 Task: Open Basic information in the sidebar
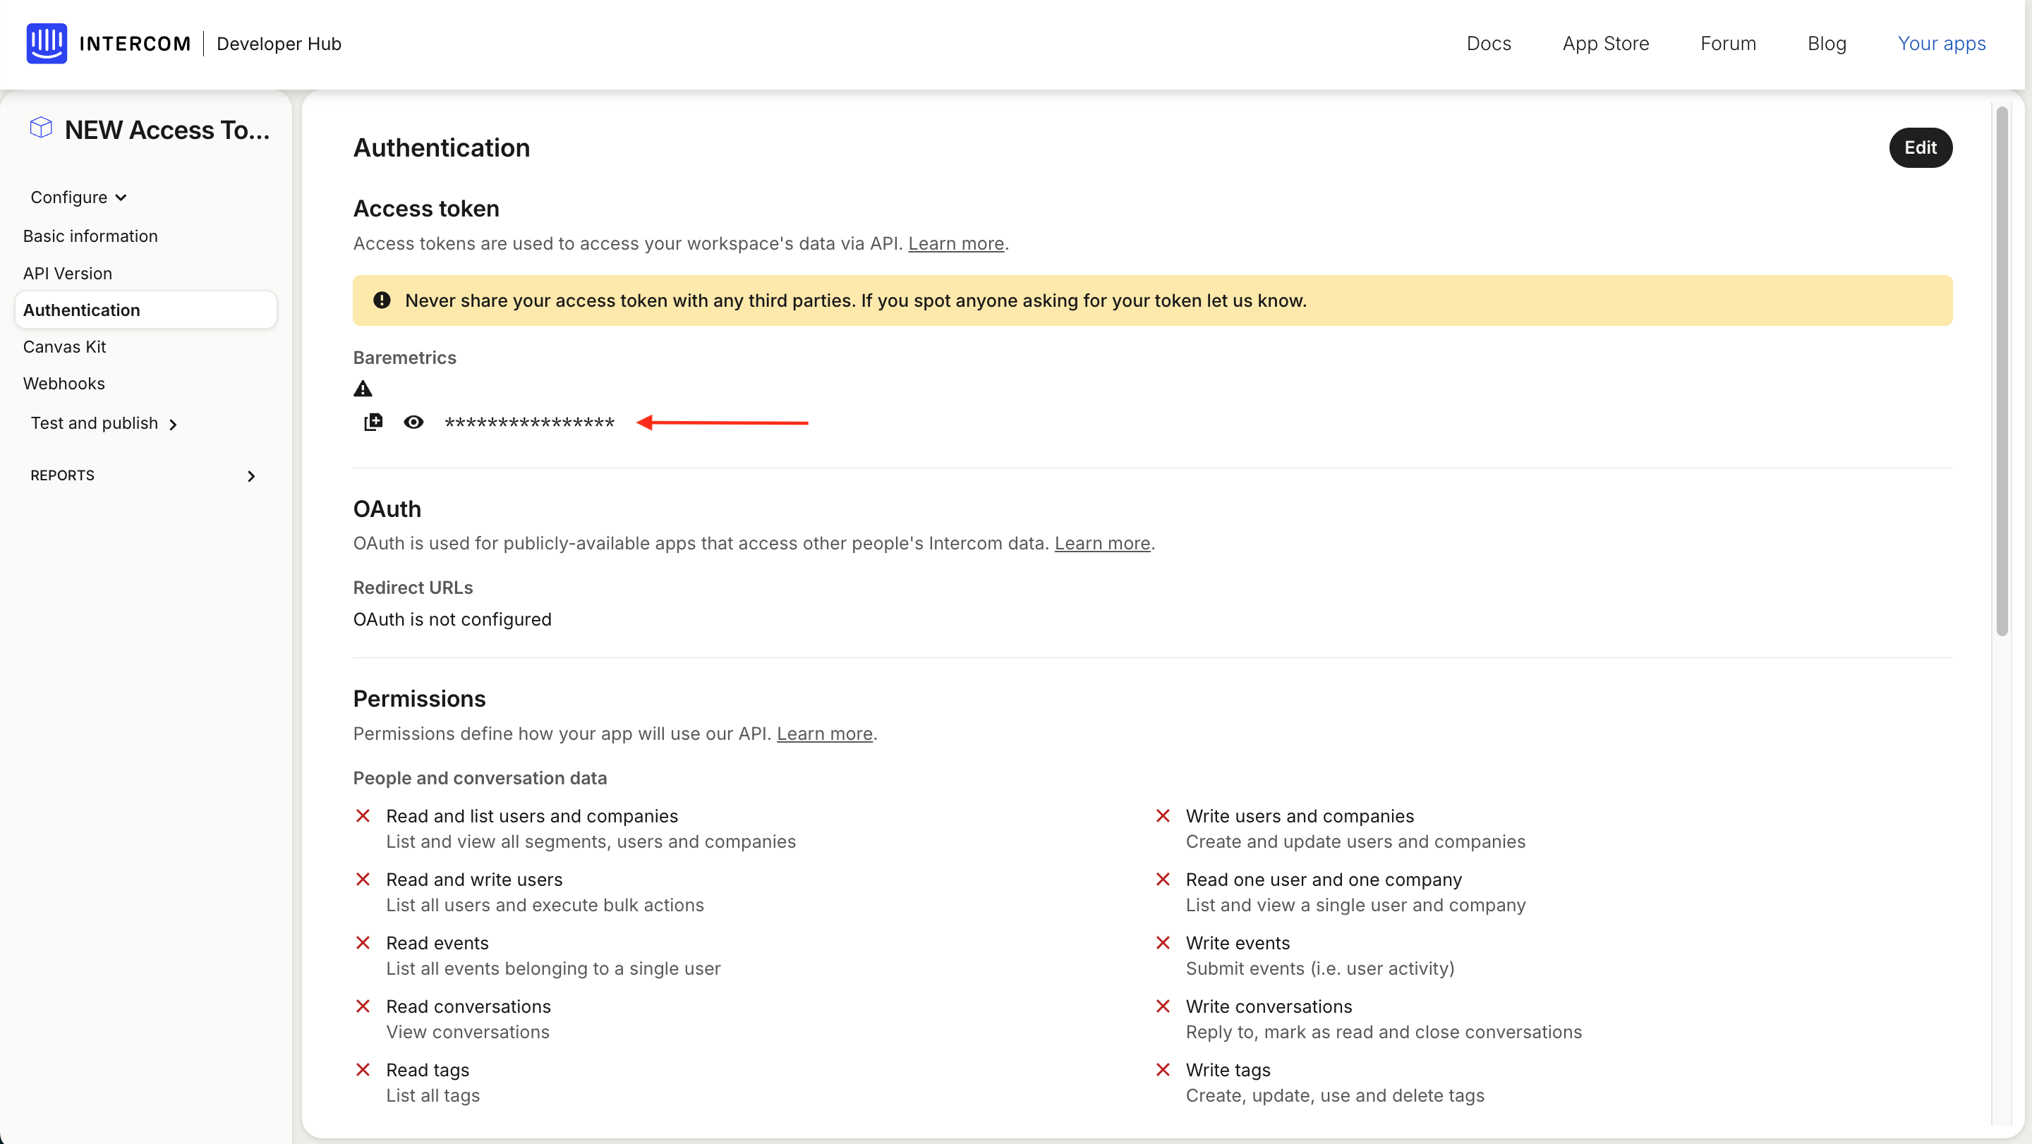click(90, 236)
